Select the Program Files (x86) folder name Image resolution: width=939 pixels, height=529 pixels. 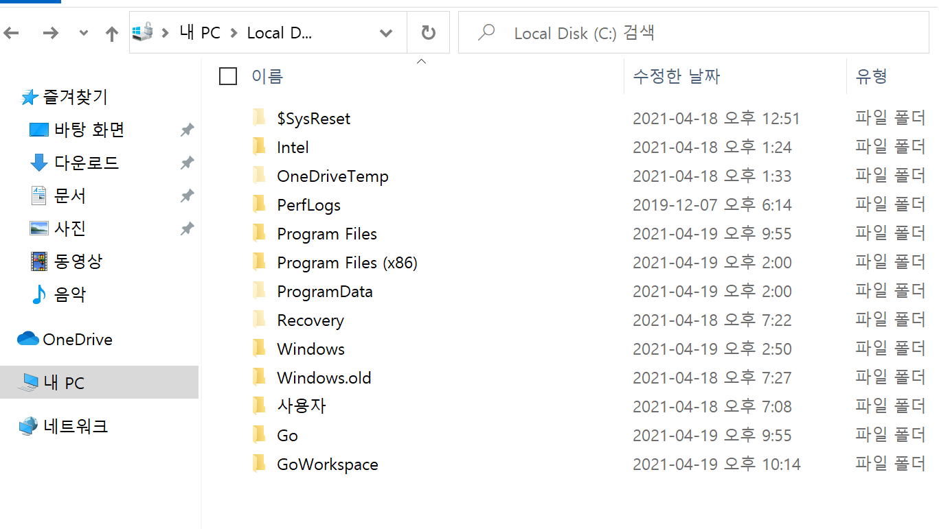(347, 263)
